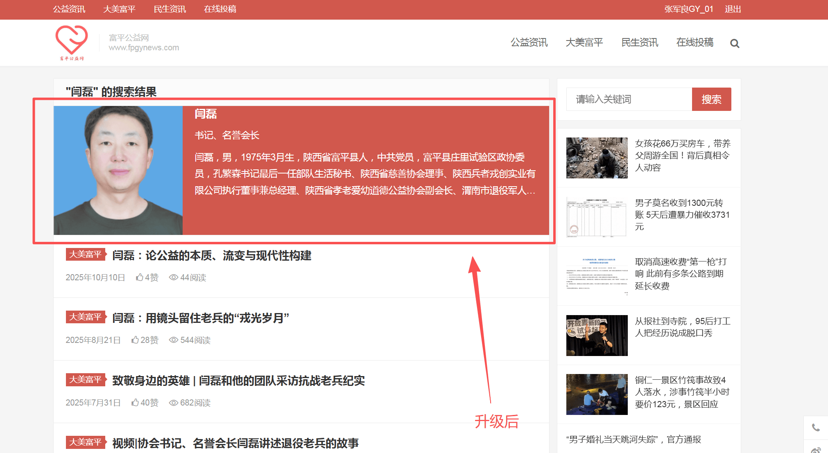The width and height of the screenshot is (828, 453).
Task: Click the phone icon on right edge
Action: point(816,428)
